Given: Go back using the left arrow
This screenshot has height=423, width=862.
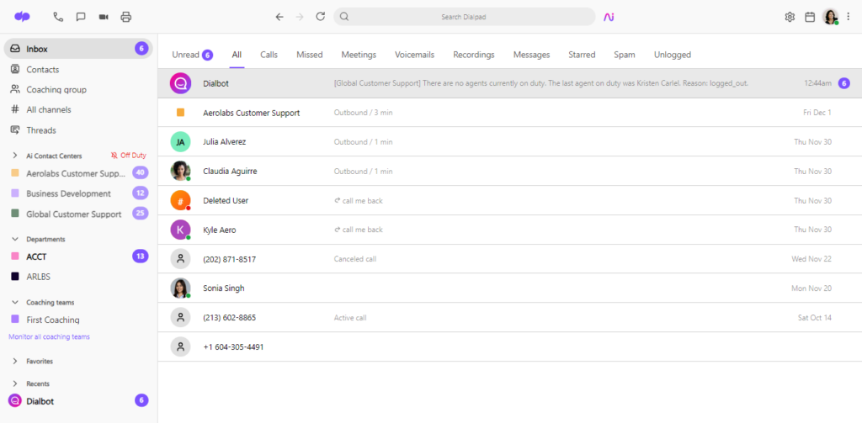Looking at the screenshot, I should [279, 17].
